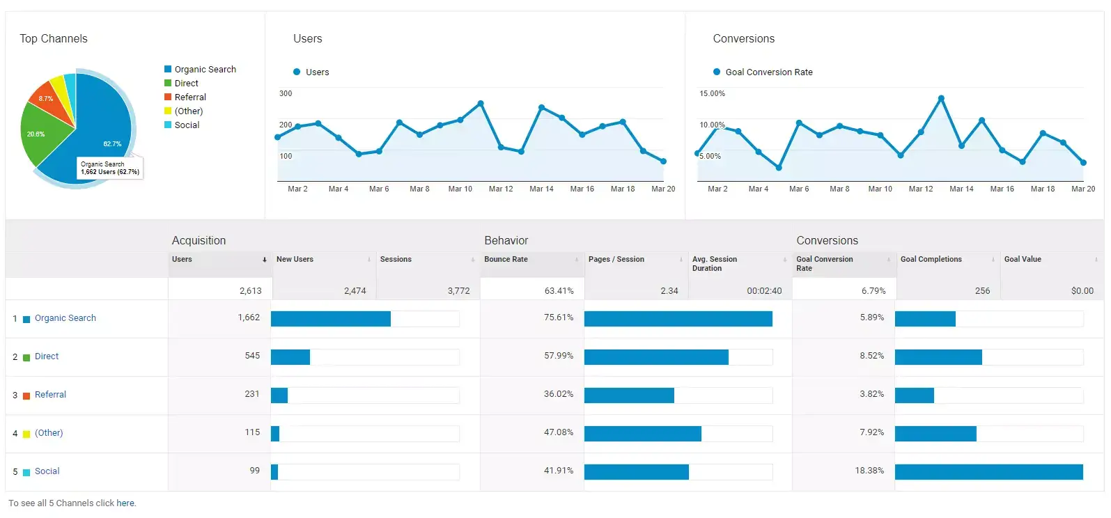Select green Direct pie slice labeled 20.6%
The width and height of the screenshot is (1111, 518).
(x=42, y=132)
